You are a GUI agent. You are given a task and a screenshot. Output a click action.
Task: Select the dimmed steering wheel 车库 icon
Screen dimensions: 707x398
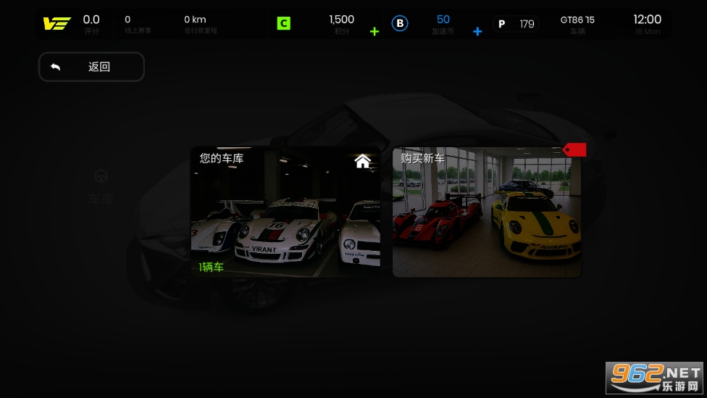(101, 176)
